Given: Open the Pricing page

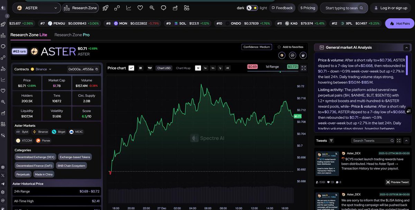Looking at the screenshot, I should pos(307,8).
